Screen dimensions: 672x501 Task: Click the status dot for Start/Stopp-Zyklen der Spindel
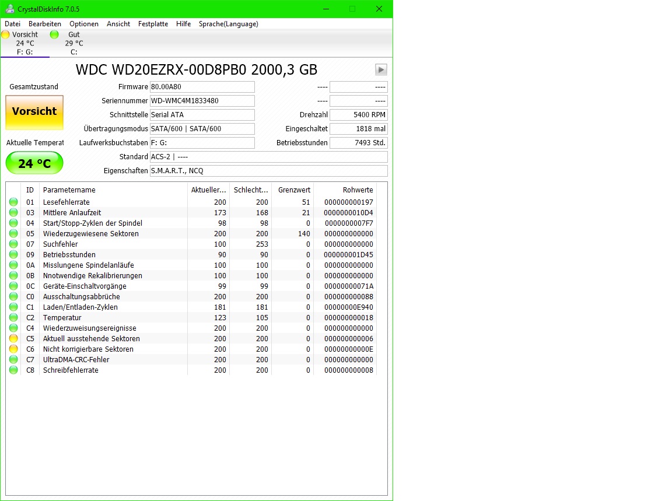point(14,223)
